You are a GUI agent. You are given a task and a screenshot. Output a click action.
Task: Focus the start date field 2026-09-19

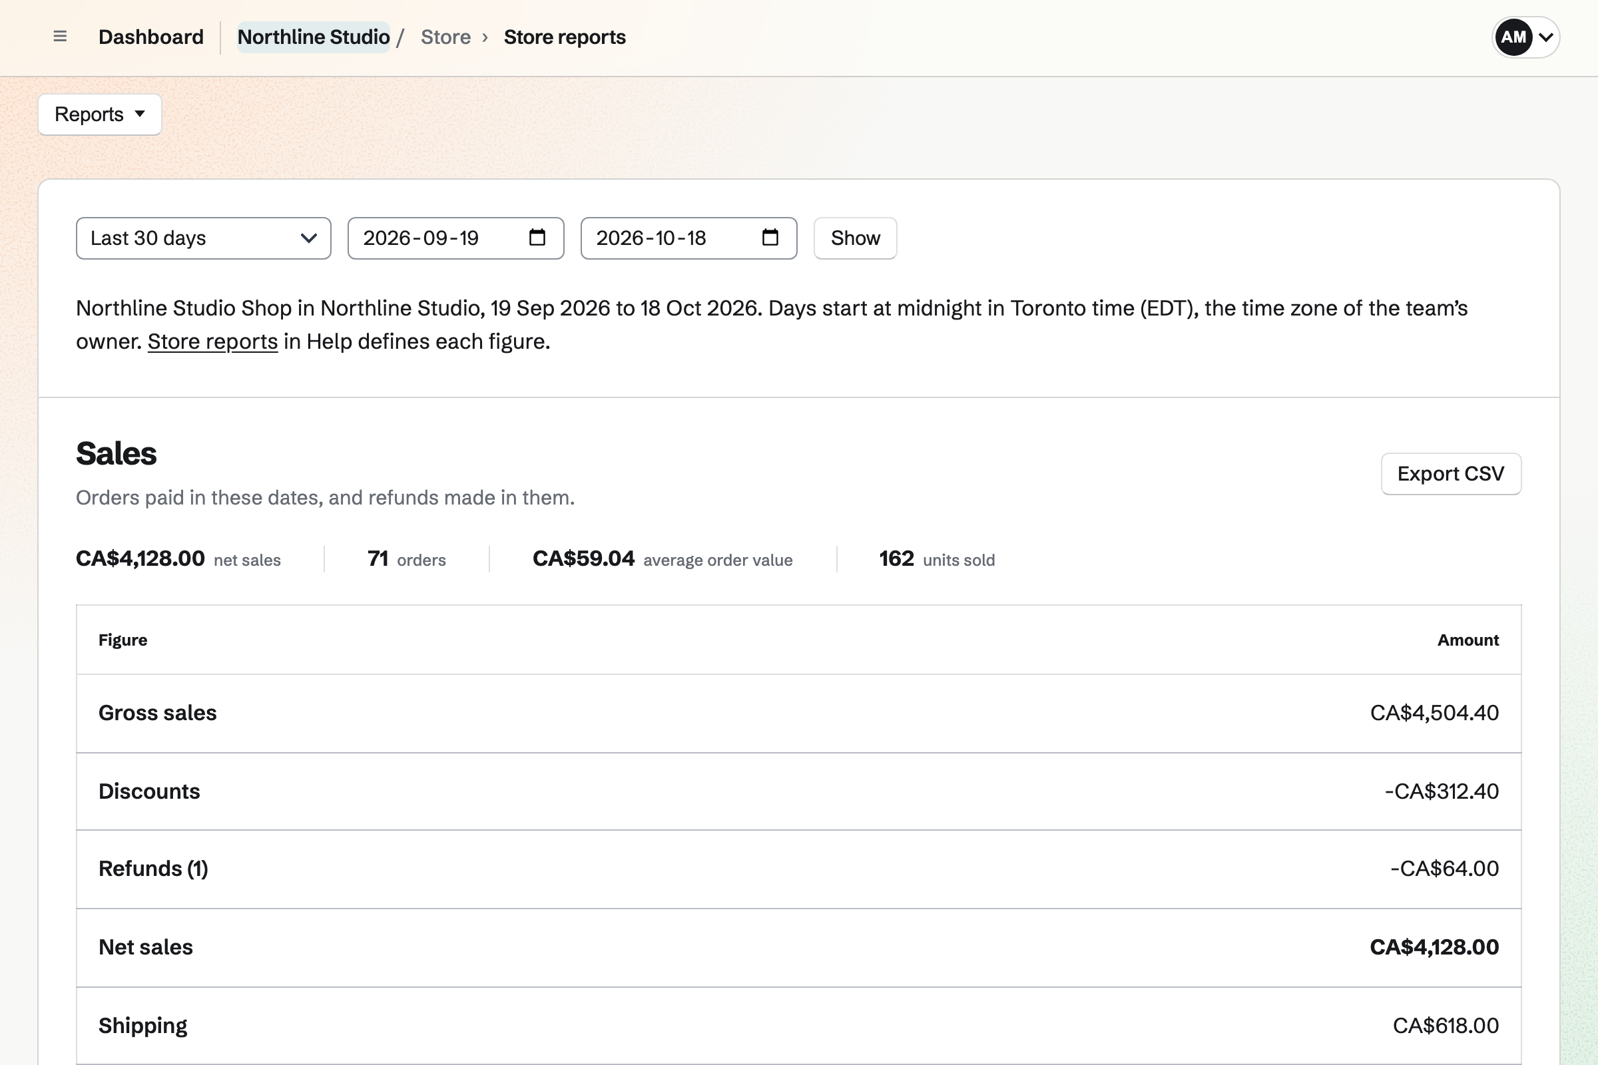click(x=455, y=238)
